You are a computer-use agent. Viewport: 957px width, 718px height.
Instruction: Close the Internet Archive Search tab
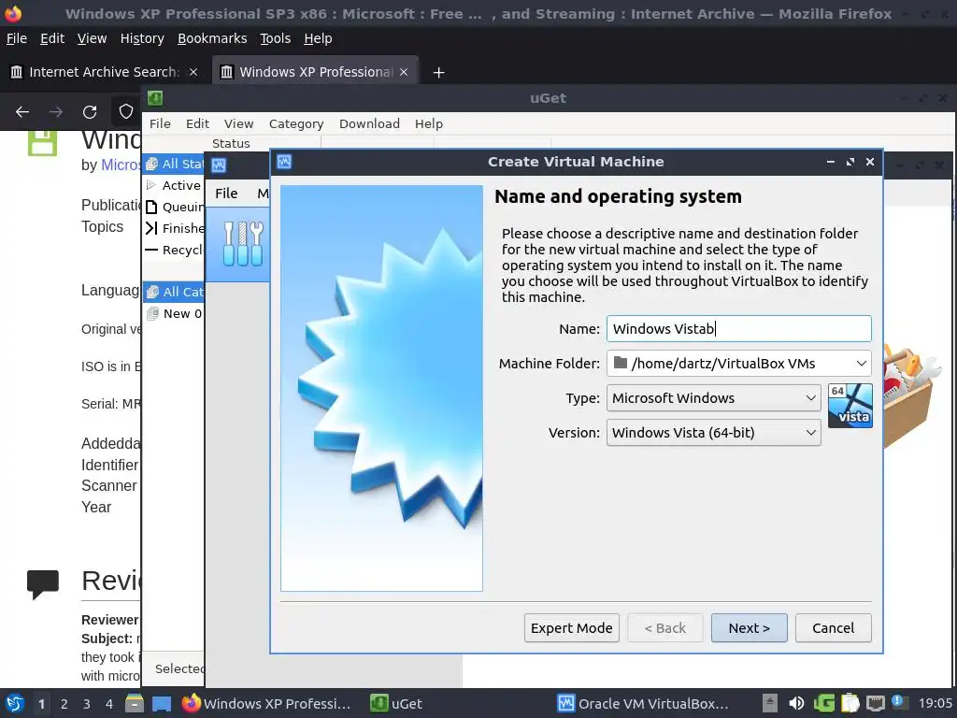(193, 72)
